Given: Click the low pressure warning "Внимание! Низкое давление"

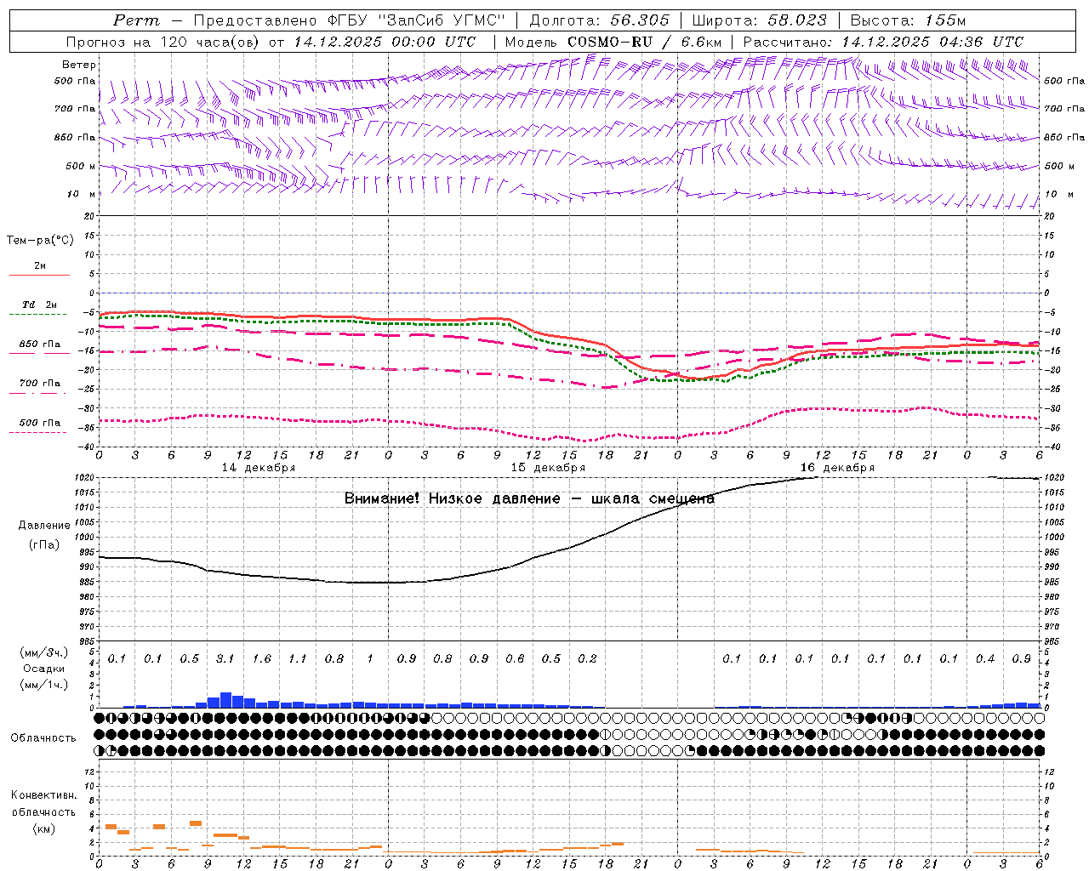Looking at the screenshot, I should (452, 498).
